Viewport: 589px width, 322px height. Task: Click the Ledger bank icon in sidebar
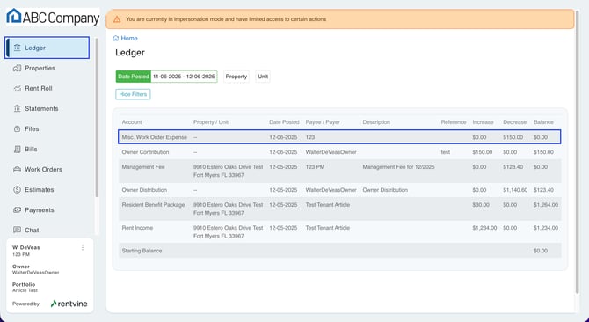pos(17,48)
